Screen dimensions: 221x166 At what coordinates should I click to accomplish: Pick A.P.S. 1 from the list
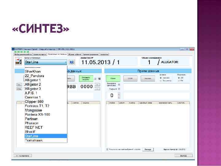point(46,93)
